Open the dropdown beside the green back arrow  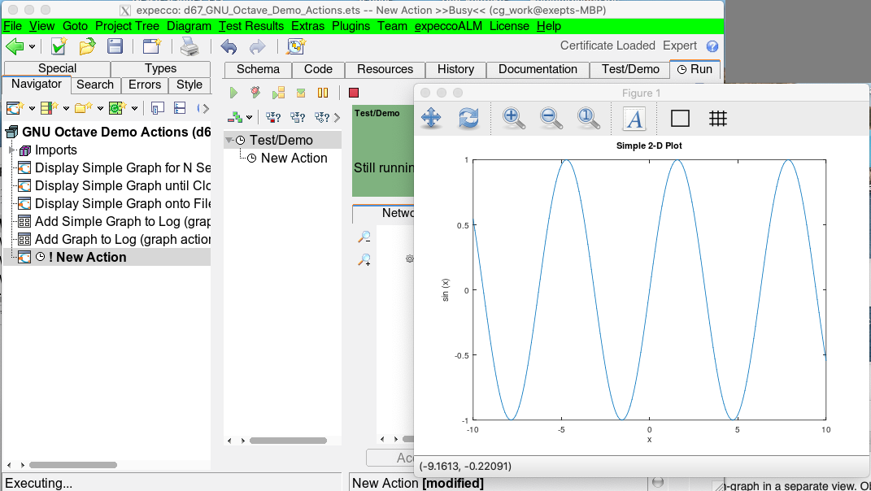(x=33, y=47)
